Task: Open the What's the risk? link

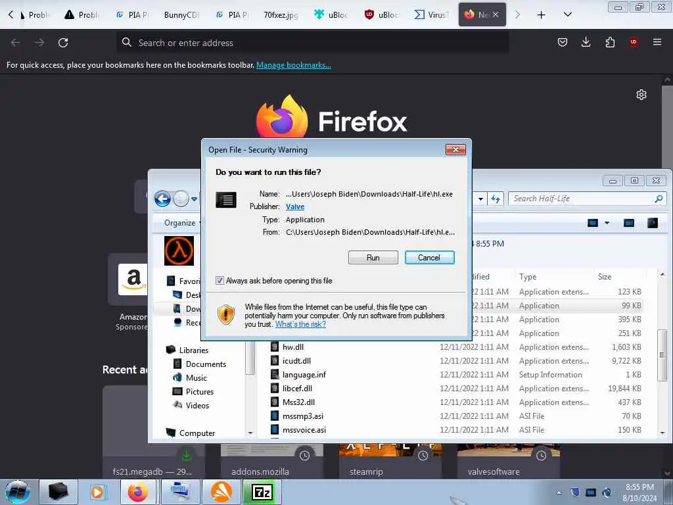Action: coord(300,324)
